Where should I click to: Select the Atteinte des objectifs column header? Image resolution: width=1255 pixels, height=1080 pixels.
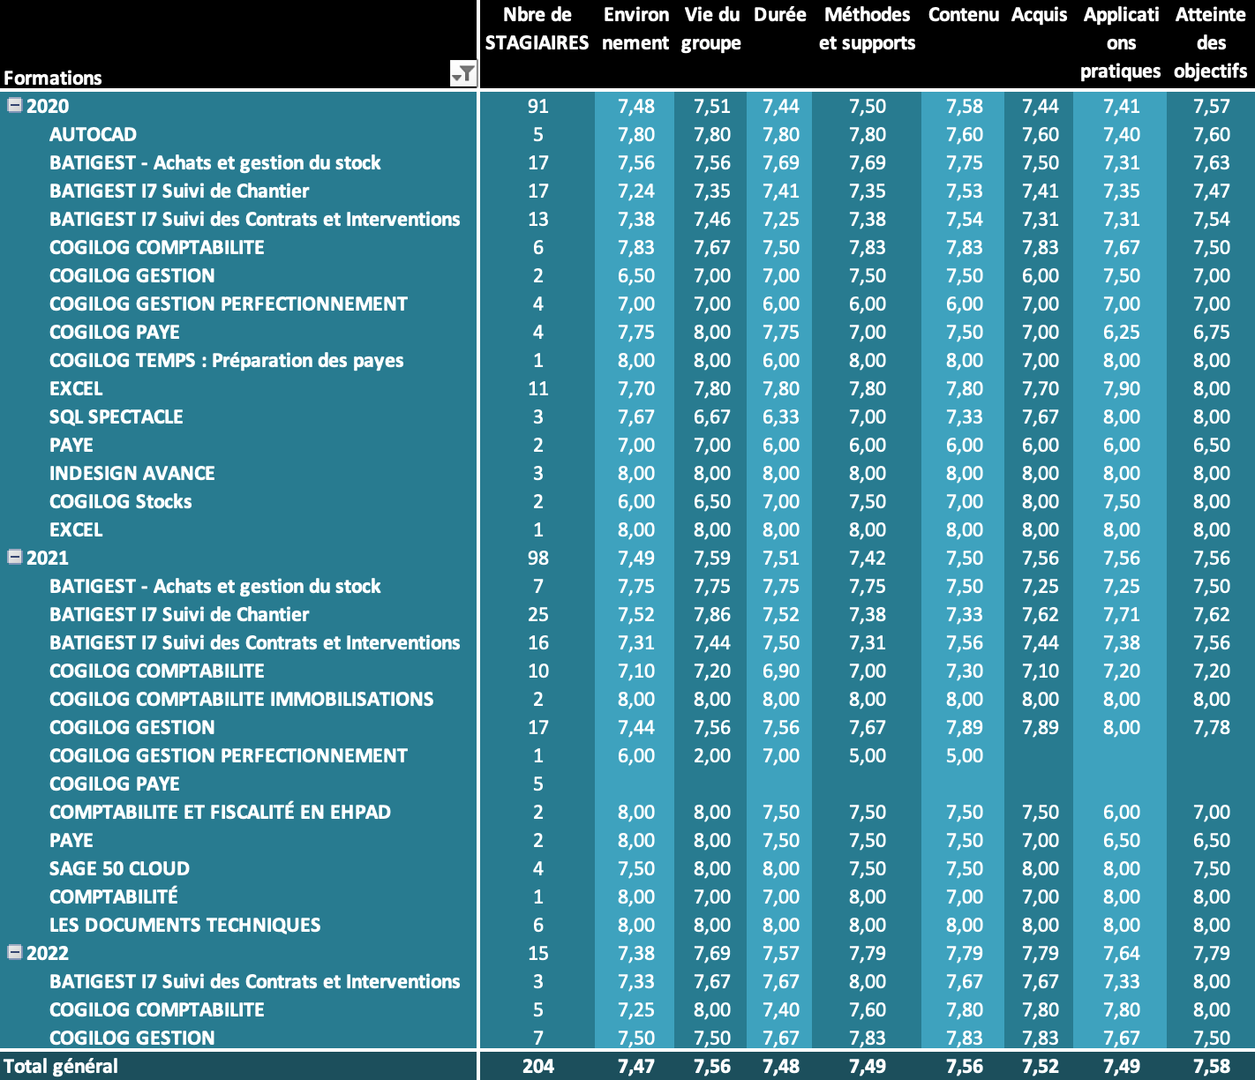point(1211,42)
